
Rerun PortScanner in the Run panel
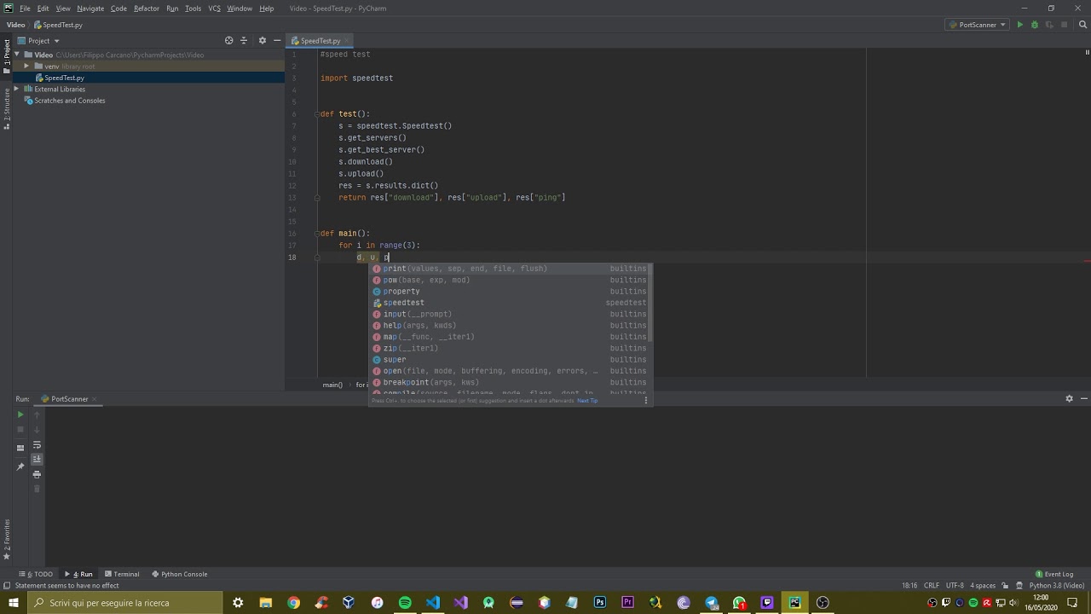[x=20, y=414]
